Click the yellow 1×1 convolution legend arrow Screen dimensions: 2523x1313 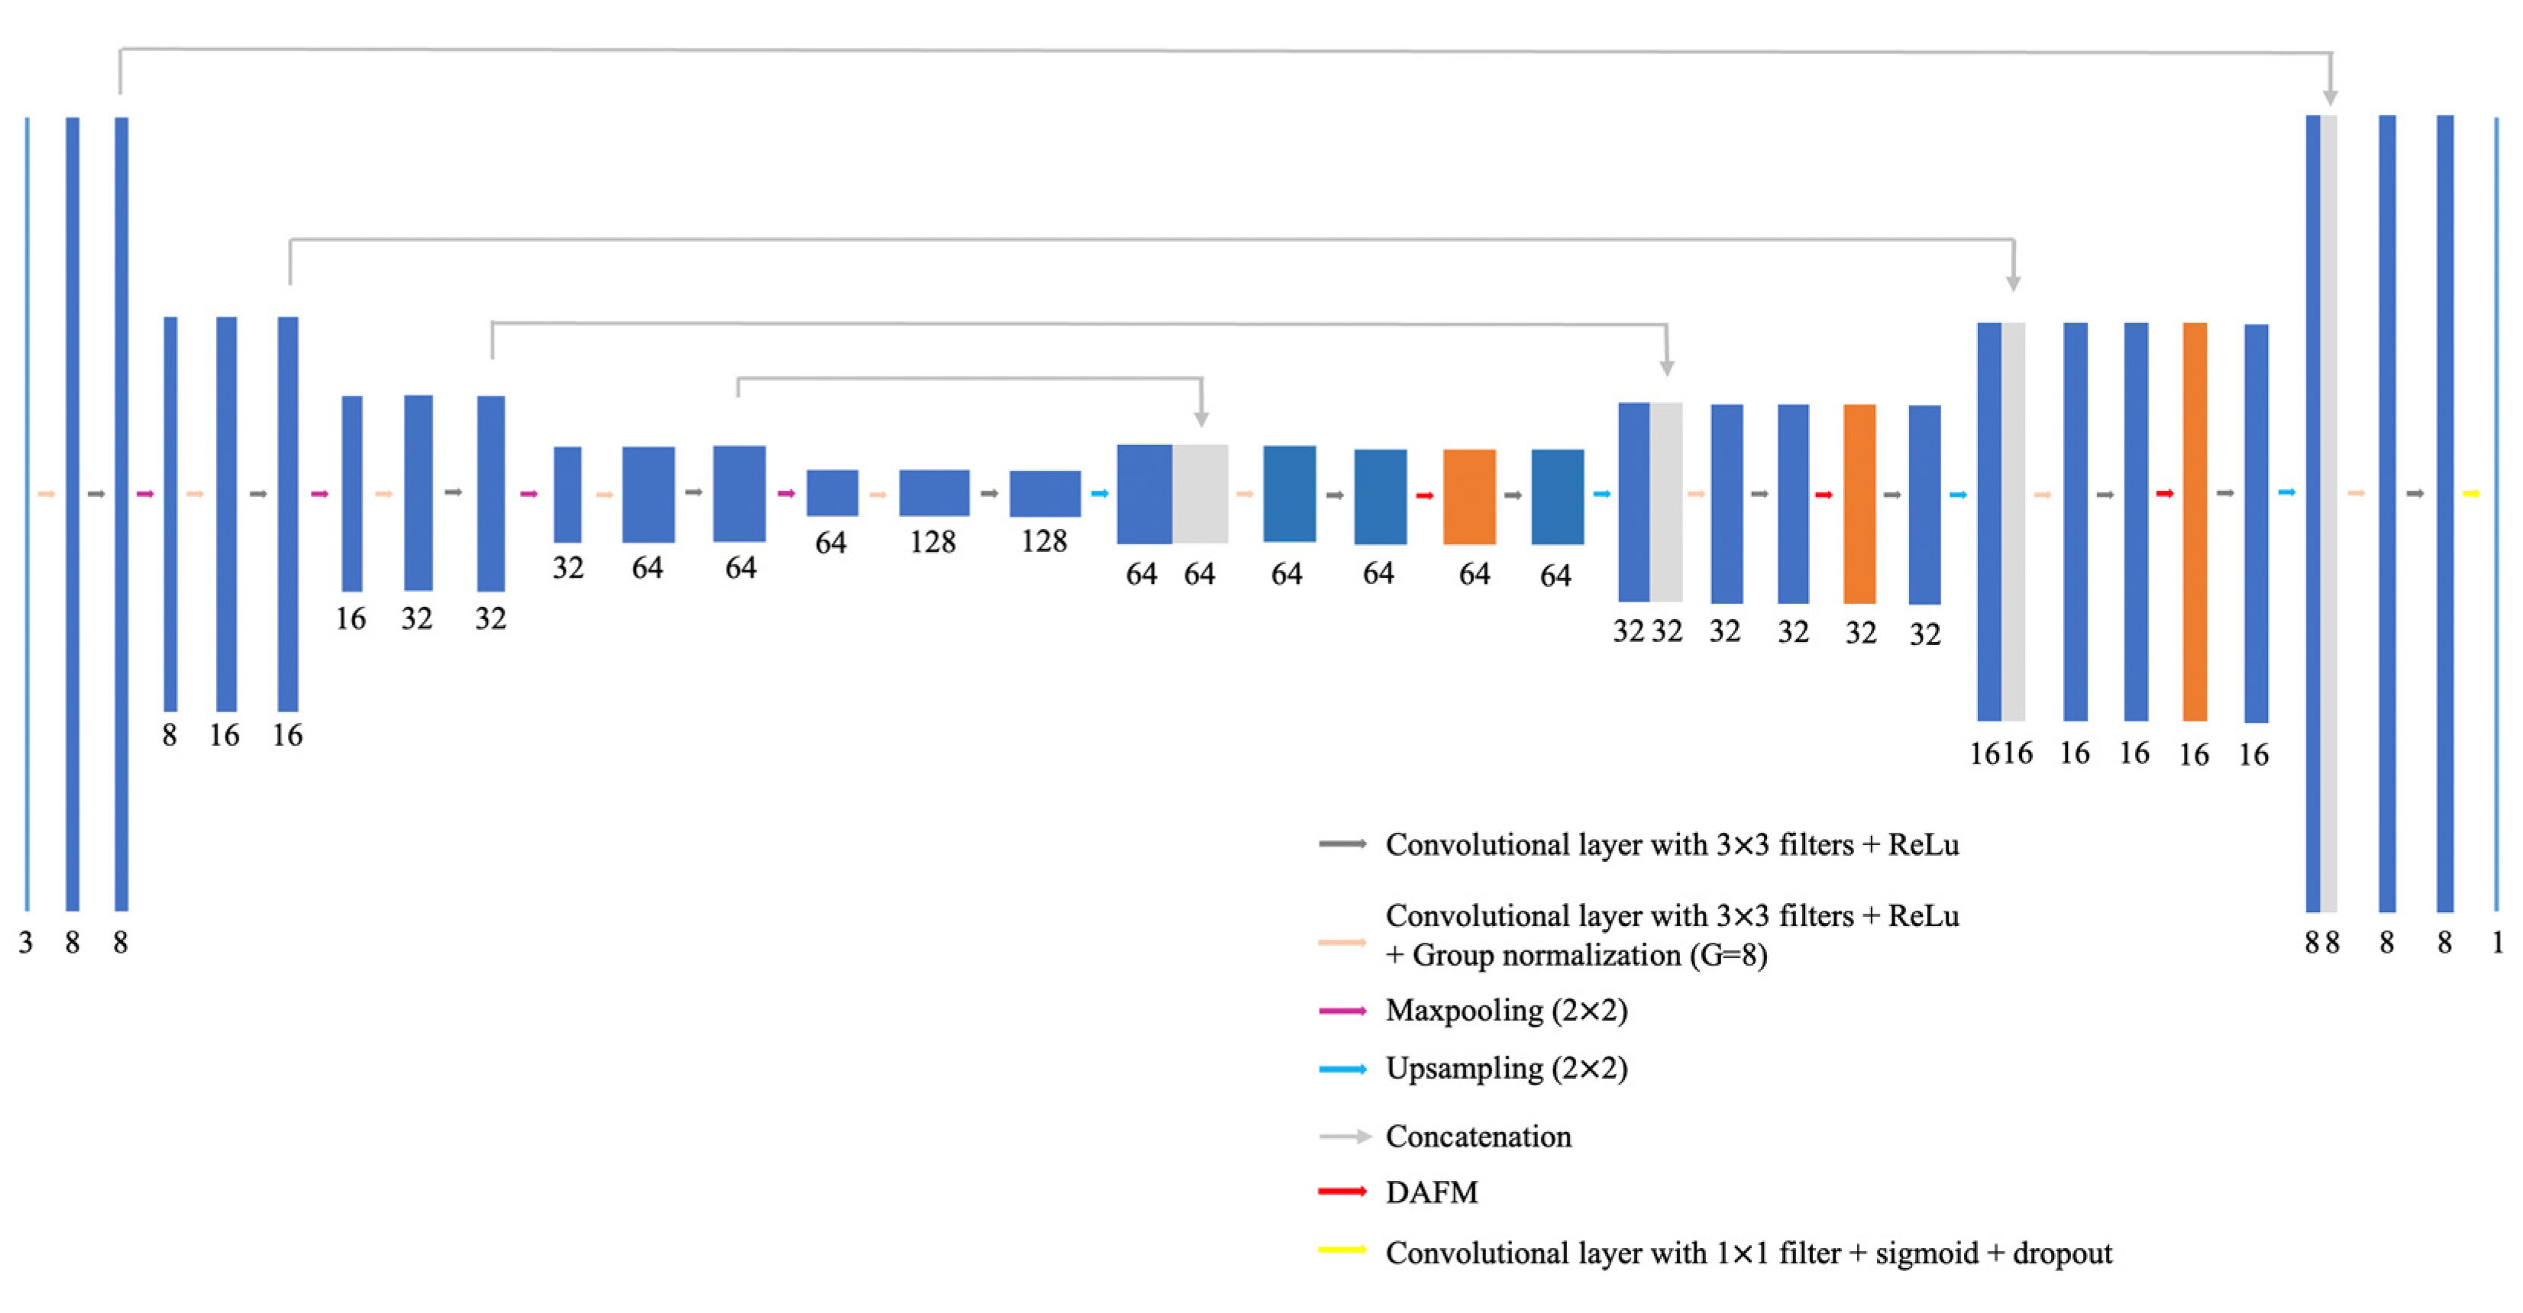1342,1250
